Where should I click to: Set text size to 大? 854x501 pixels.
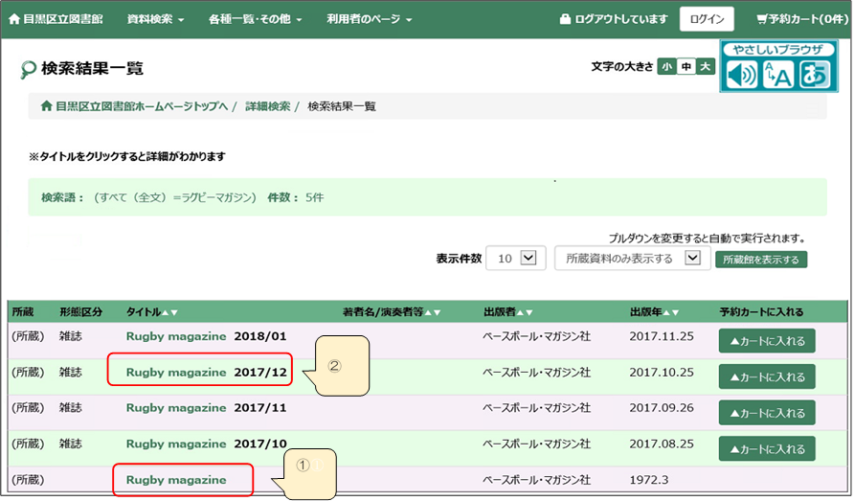[705, 66]
